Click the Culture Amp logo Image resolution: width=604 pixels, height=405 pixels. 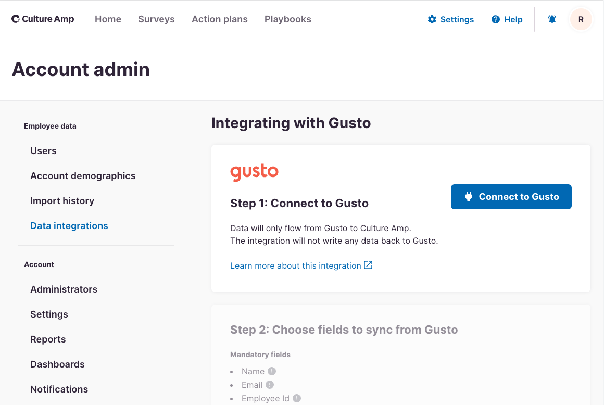click(43, 19)
